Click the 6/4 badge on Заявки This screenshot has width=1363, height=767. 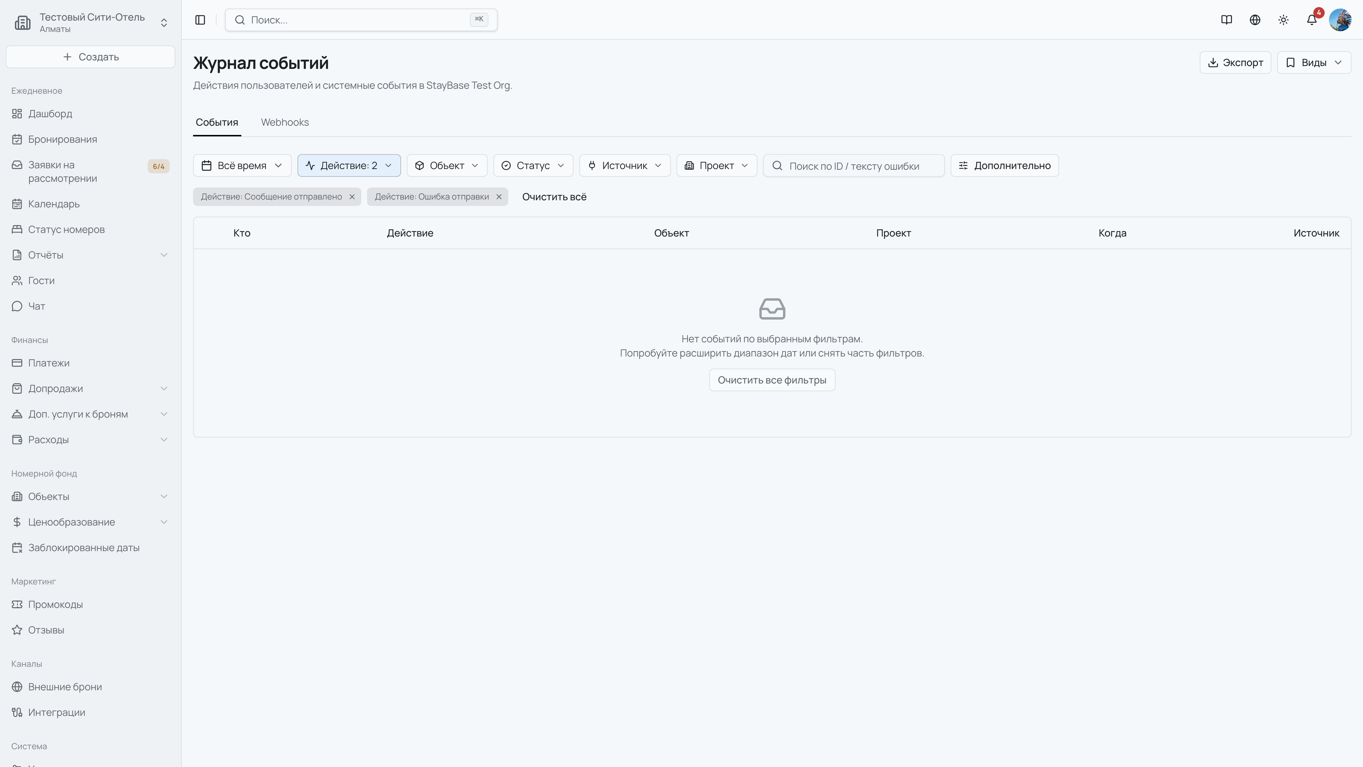click(x=159, y=166)
